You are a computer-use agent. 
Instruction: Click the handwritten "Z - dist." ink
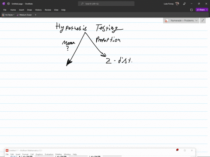click(x=119, y=60)
